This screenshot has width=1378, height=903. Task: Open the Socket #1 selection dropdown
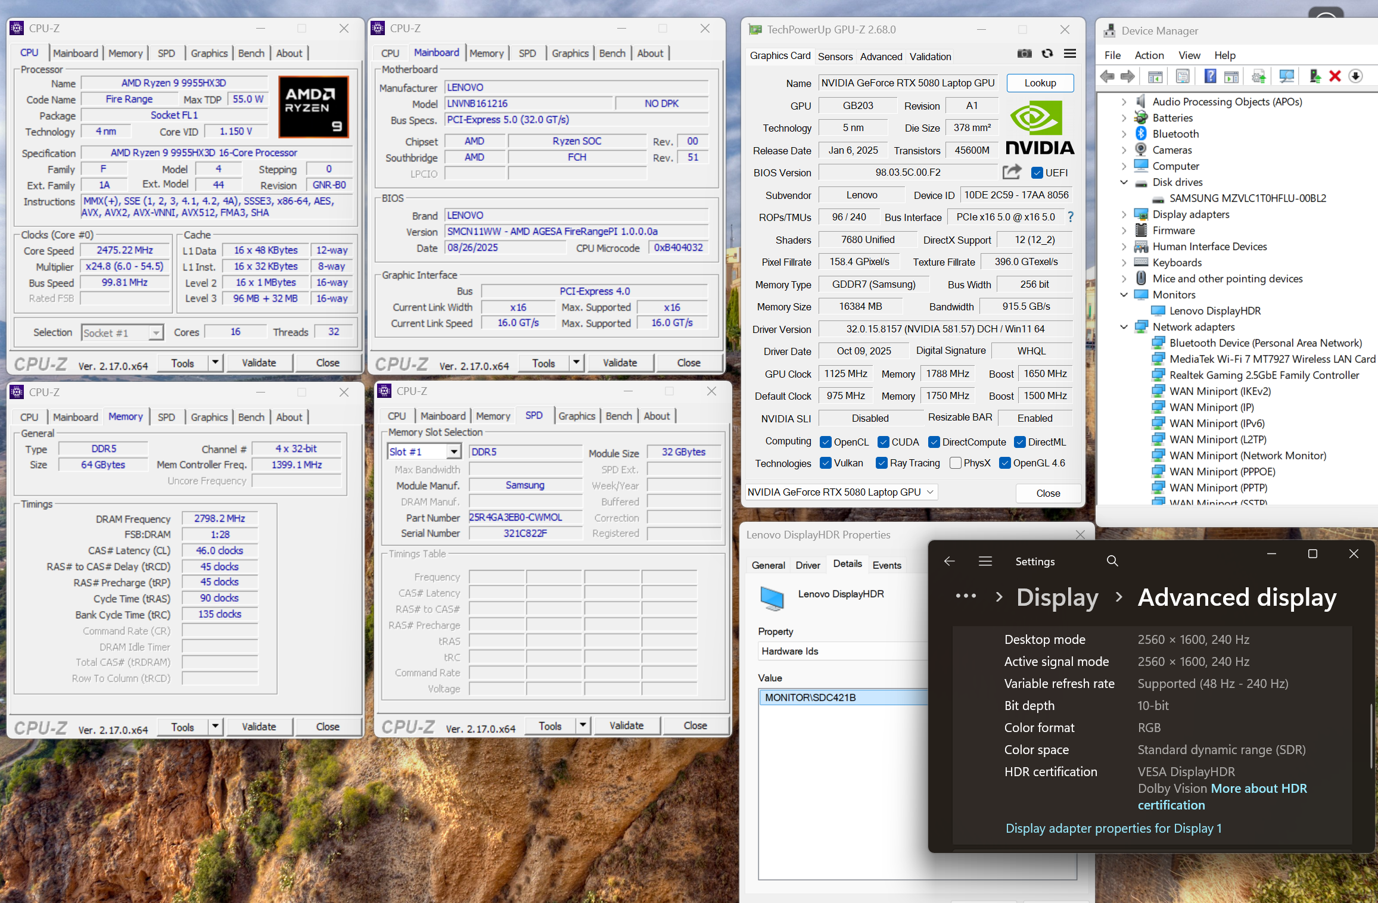coord(155,332)
